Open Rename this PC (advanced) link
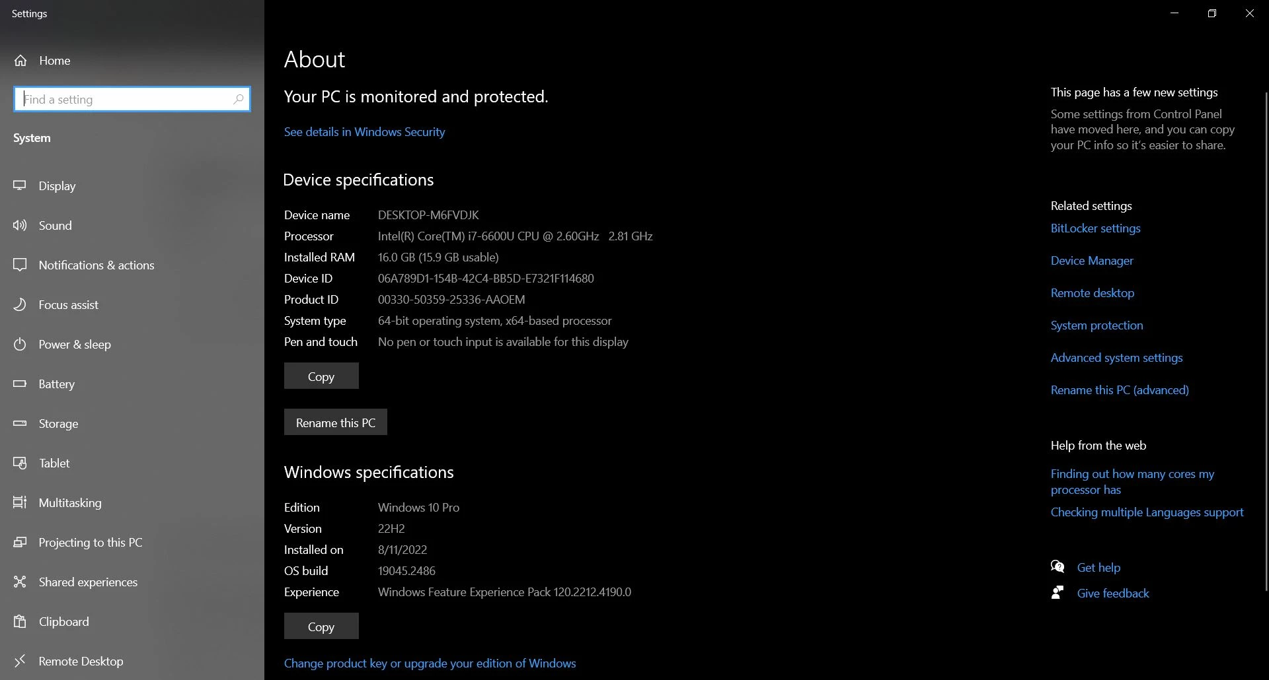Screen dimensions: 1269x680 coord(1120,390)
